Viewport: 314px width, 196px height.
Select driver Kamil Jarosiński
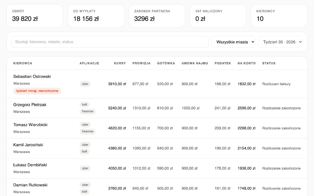point(28,145)
